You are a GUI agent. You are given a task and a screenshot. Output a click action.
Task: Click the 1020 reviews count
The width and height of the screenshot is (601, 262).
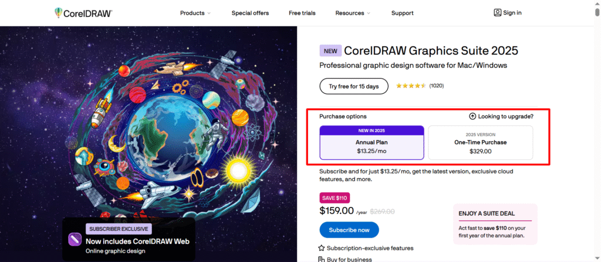coord(437,86)
